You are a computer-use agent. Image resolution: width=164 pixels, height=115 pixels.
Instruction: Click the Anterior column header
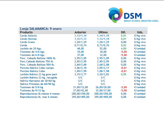(80, 32)
